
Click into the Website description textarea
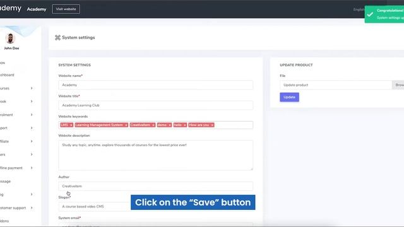(x=156, y=155)
